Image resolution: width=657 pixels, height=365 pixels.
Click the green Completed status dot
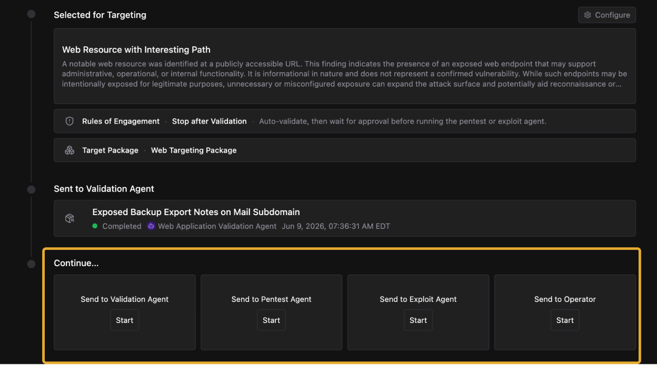pyautogui.click(x=95, y=226)
